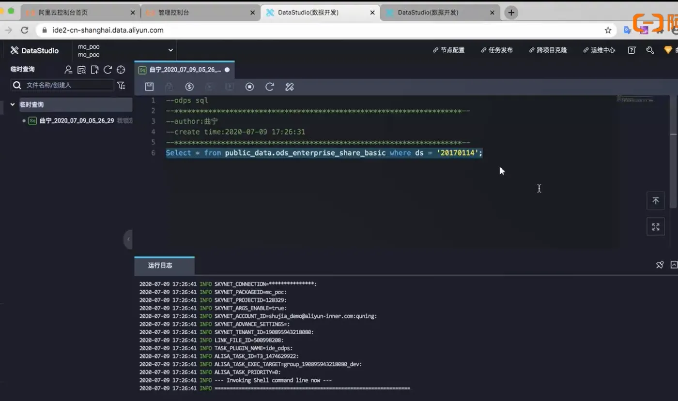The width and height of the screenshot is (678, 401).
Task: Bookmark this page with the star
Action: pyautogui.click(x=608, y=30)
